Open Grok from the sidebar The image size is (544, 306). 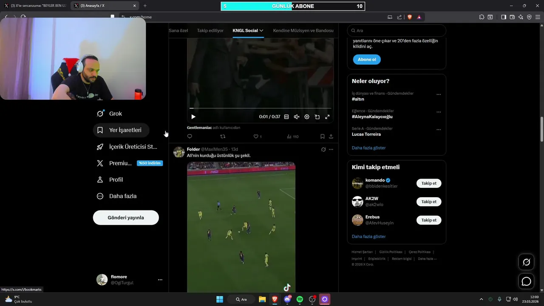pos(109,113)
